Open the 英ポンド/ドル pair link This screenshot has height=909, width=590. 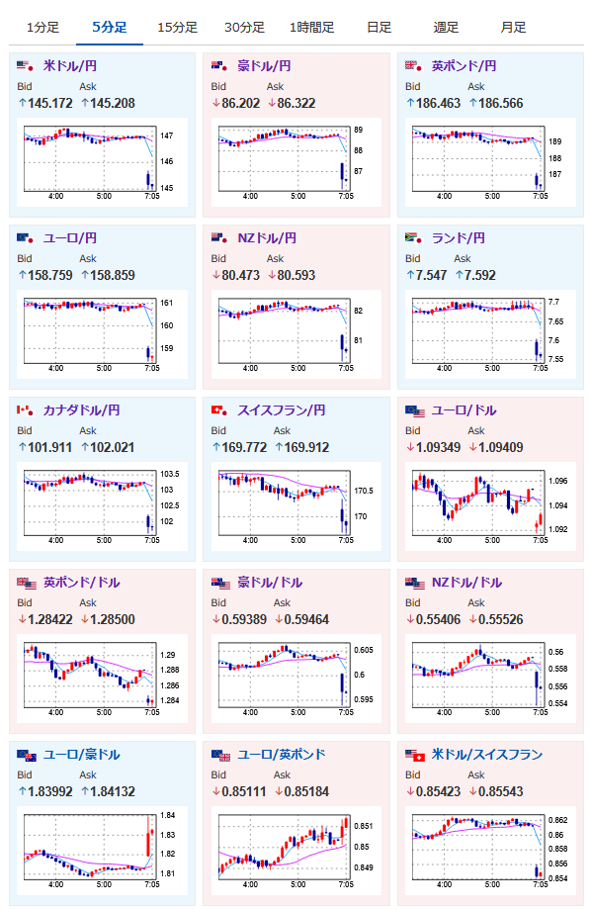82,582
